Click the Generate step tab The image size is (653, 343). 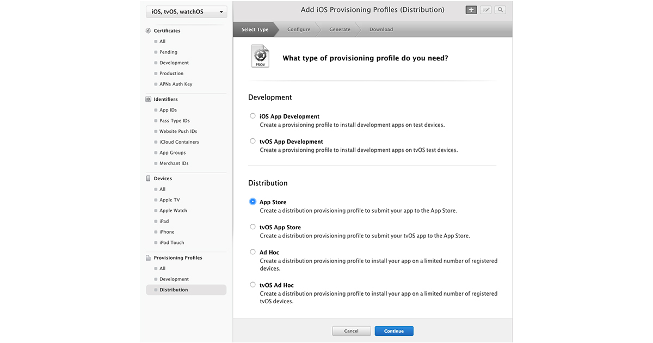point(340,29)
